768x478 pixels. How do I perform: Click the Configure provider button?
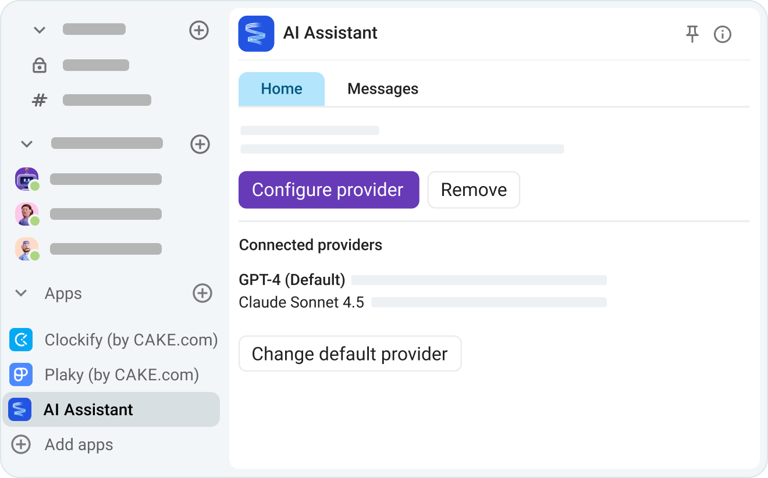click(328, 190)
